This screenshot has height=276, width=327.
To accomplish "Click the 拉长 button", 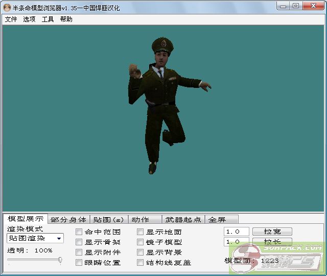I will [272, 242].
